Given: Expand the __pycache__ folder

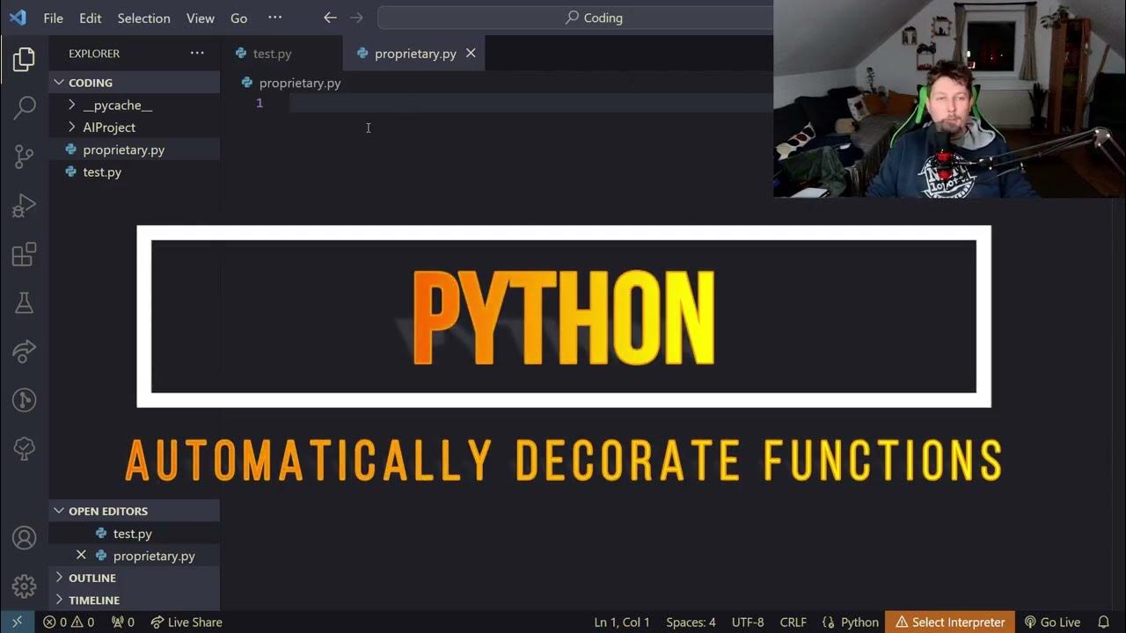Looking at the screenshot, I should coord(134,105).
